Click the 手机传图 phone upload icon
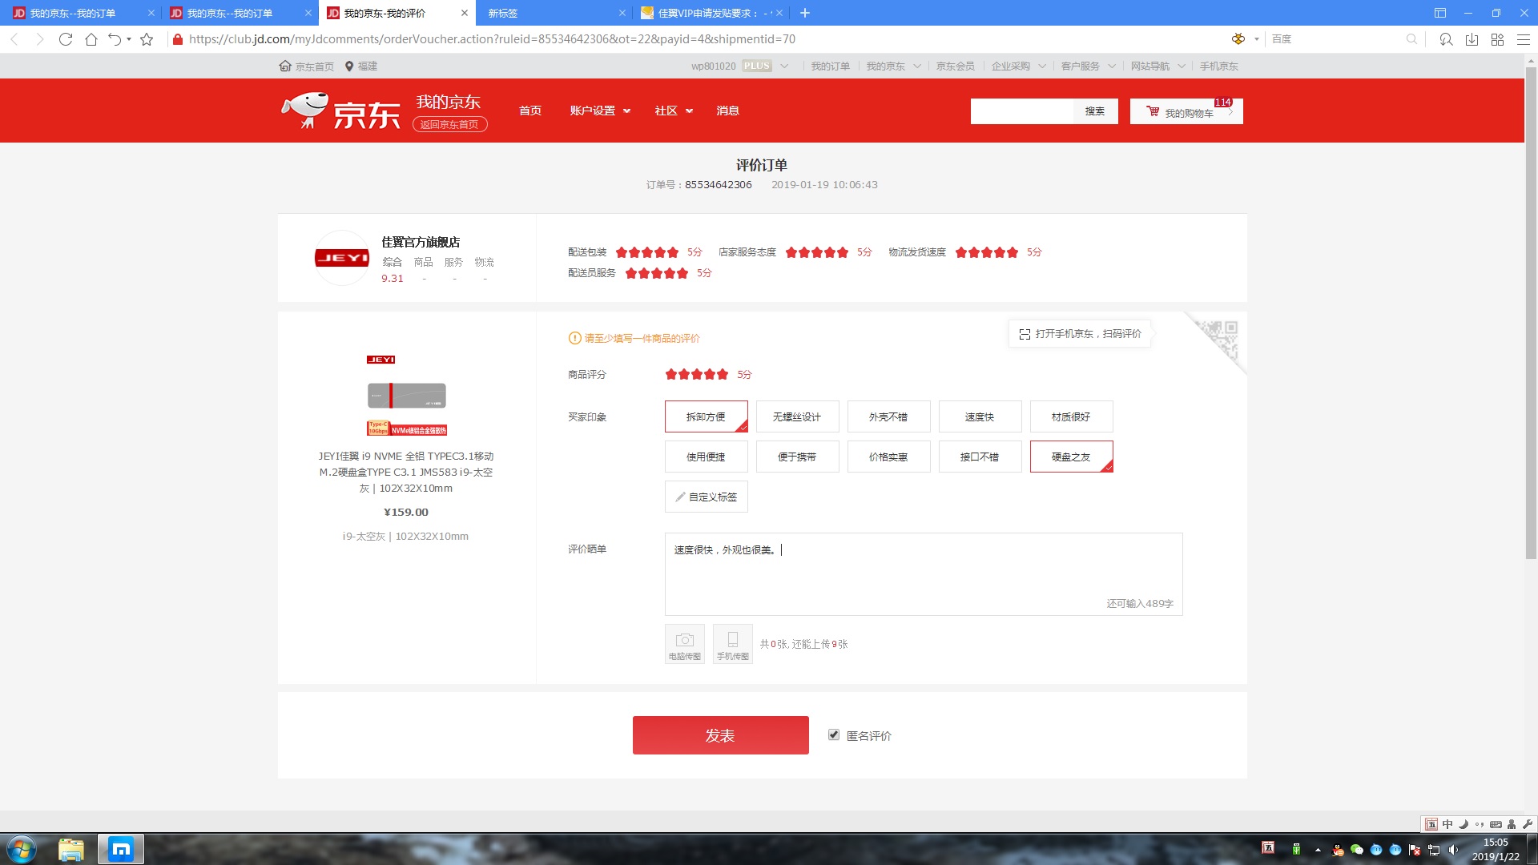 pyautogui.click(x=733, y=643)
